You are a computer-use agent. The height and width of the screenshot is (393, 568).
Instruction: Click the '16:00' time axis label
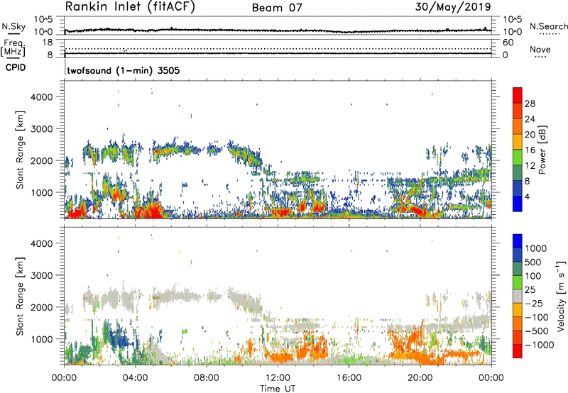tap(349, 377)
